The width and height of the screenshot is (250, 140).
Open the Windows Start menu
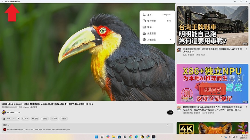96,137
